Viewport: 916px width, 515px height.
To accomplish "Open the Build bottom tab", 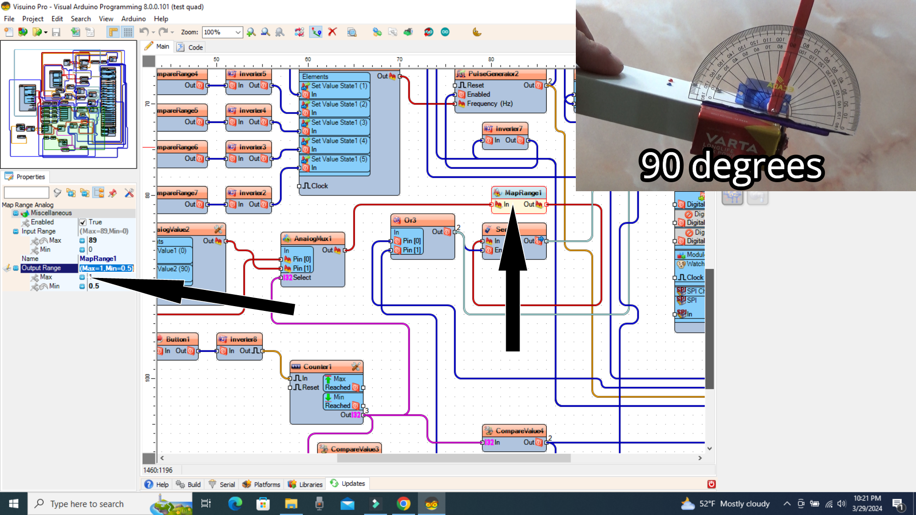I will point(188,484).
